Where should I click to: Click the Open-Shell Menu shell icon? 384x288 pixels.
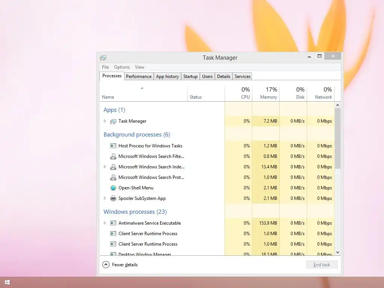113,188
